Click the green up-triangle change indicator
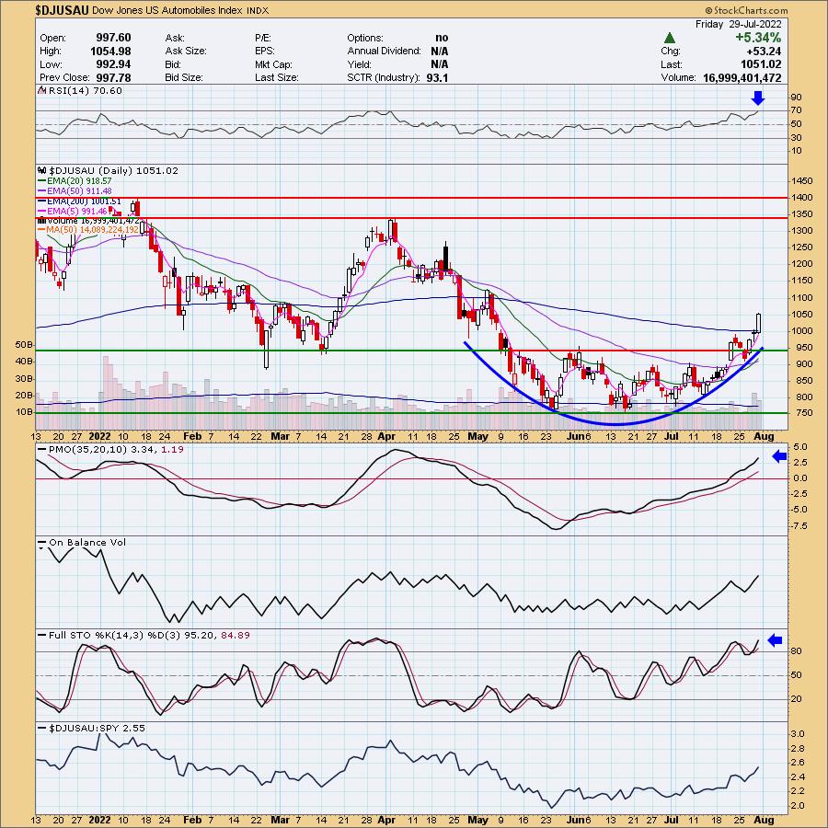Viewport: 828px width, 828px height. pos(669,38)
